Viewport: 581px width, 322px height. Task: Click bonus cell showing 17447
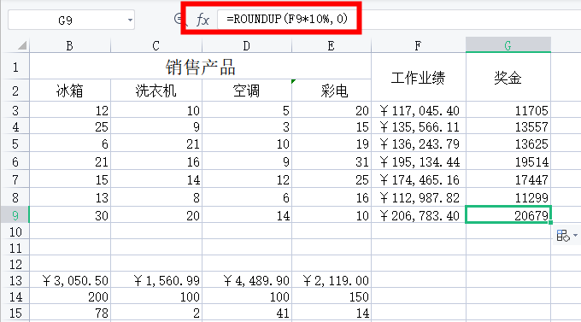coord(508,179)
